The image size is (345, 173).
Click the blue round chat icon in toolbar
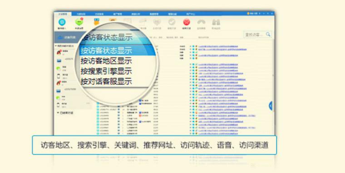62,22
